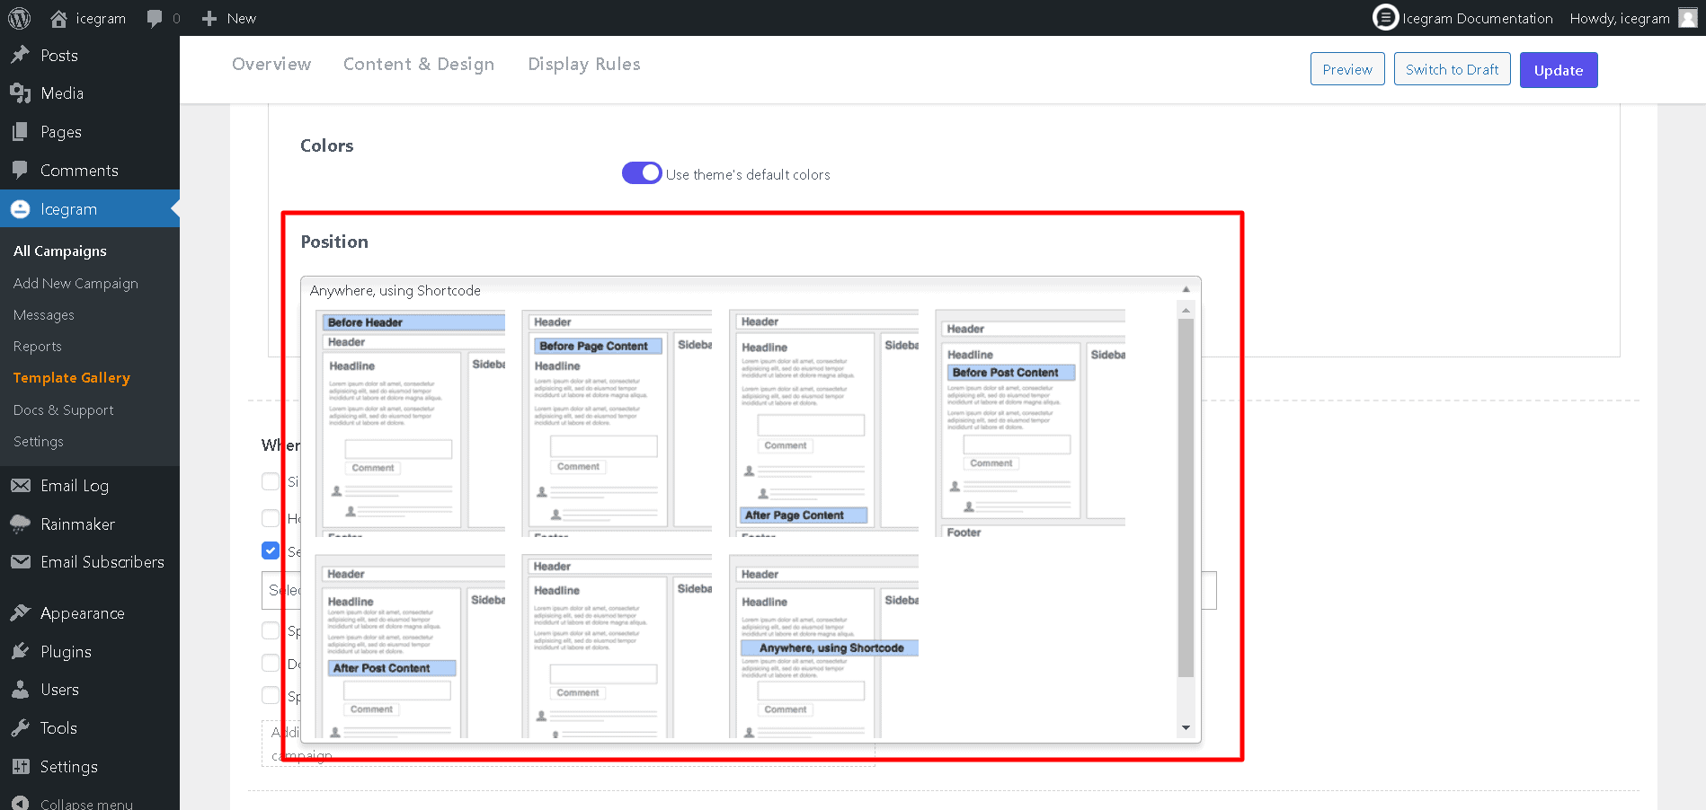Uncheck the checked blue checkbox
Screen dimensions: 1706x810
271,550
